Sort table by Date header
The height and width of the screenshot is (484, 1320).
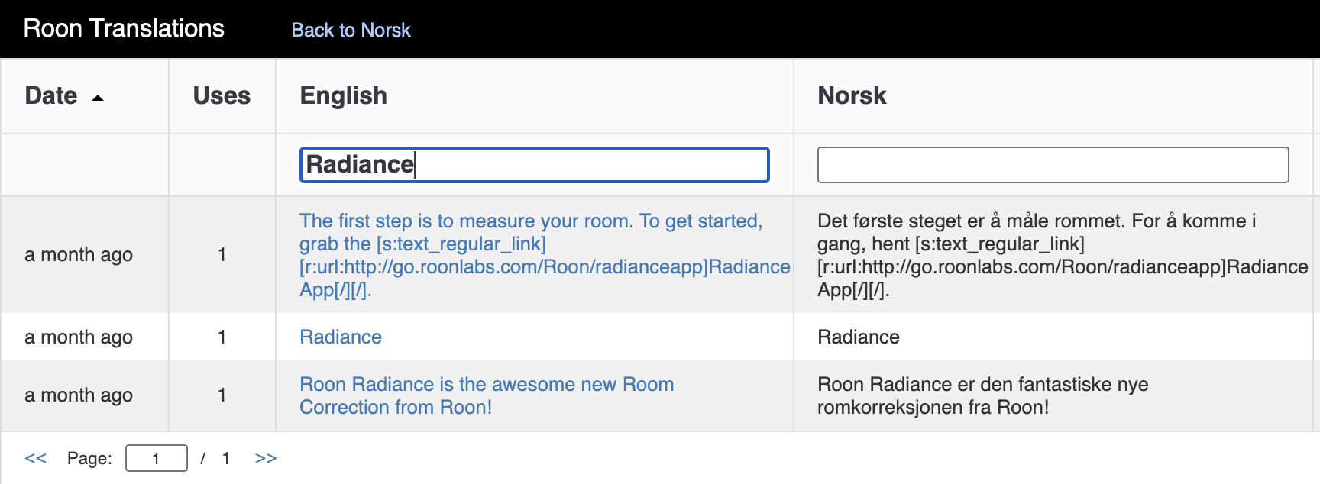tap(51, 95)
